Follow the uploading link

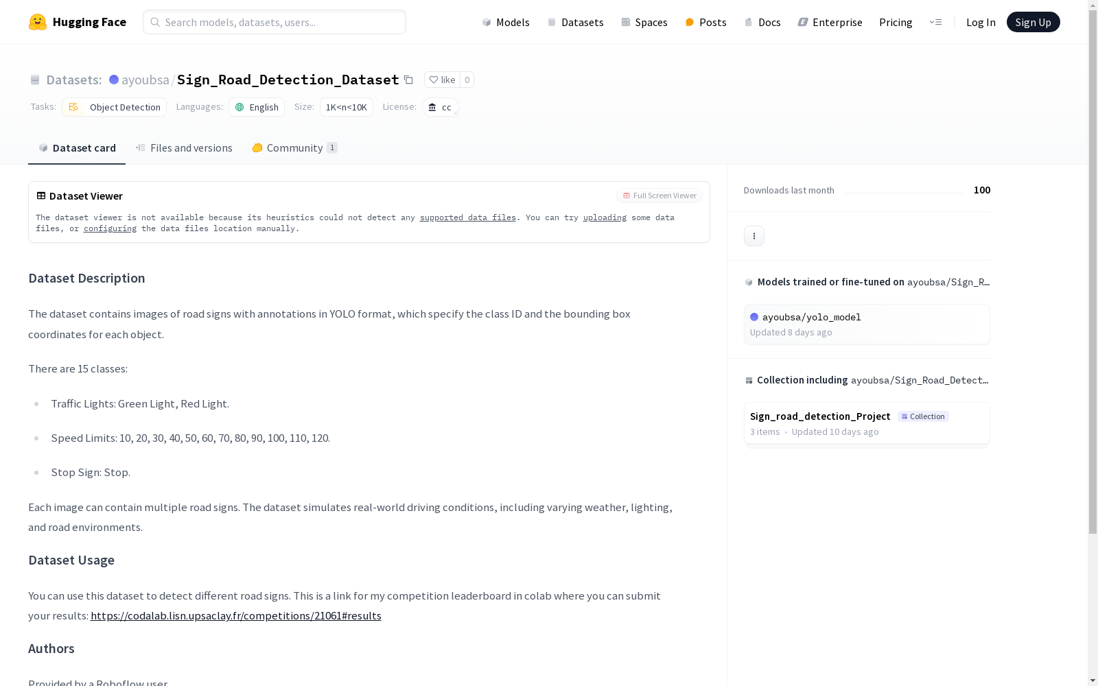(605, 217)
